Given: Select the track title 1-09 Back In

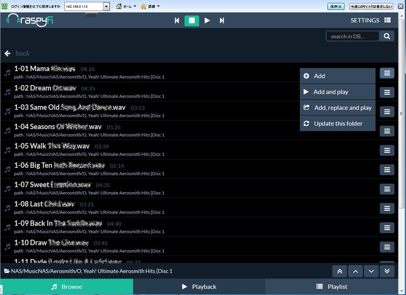Looking at the screenshot, I should pos(58,223).
